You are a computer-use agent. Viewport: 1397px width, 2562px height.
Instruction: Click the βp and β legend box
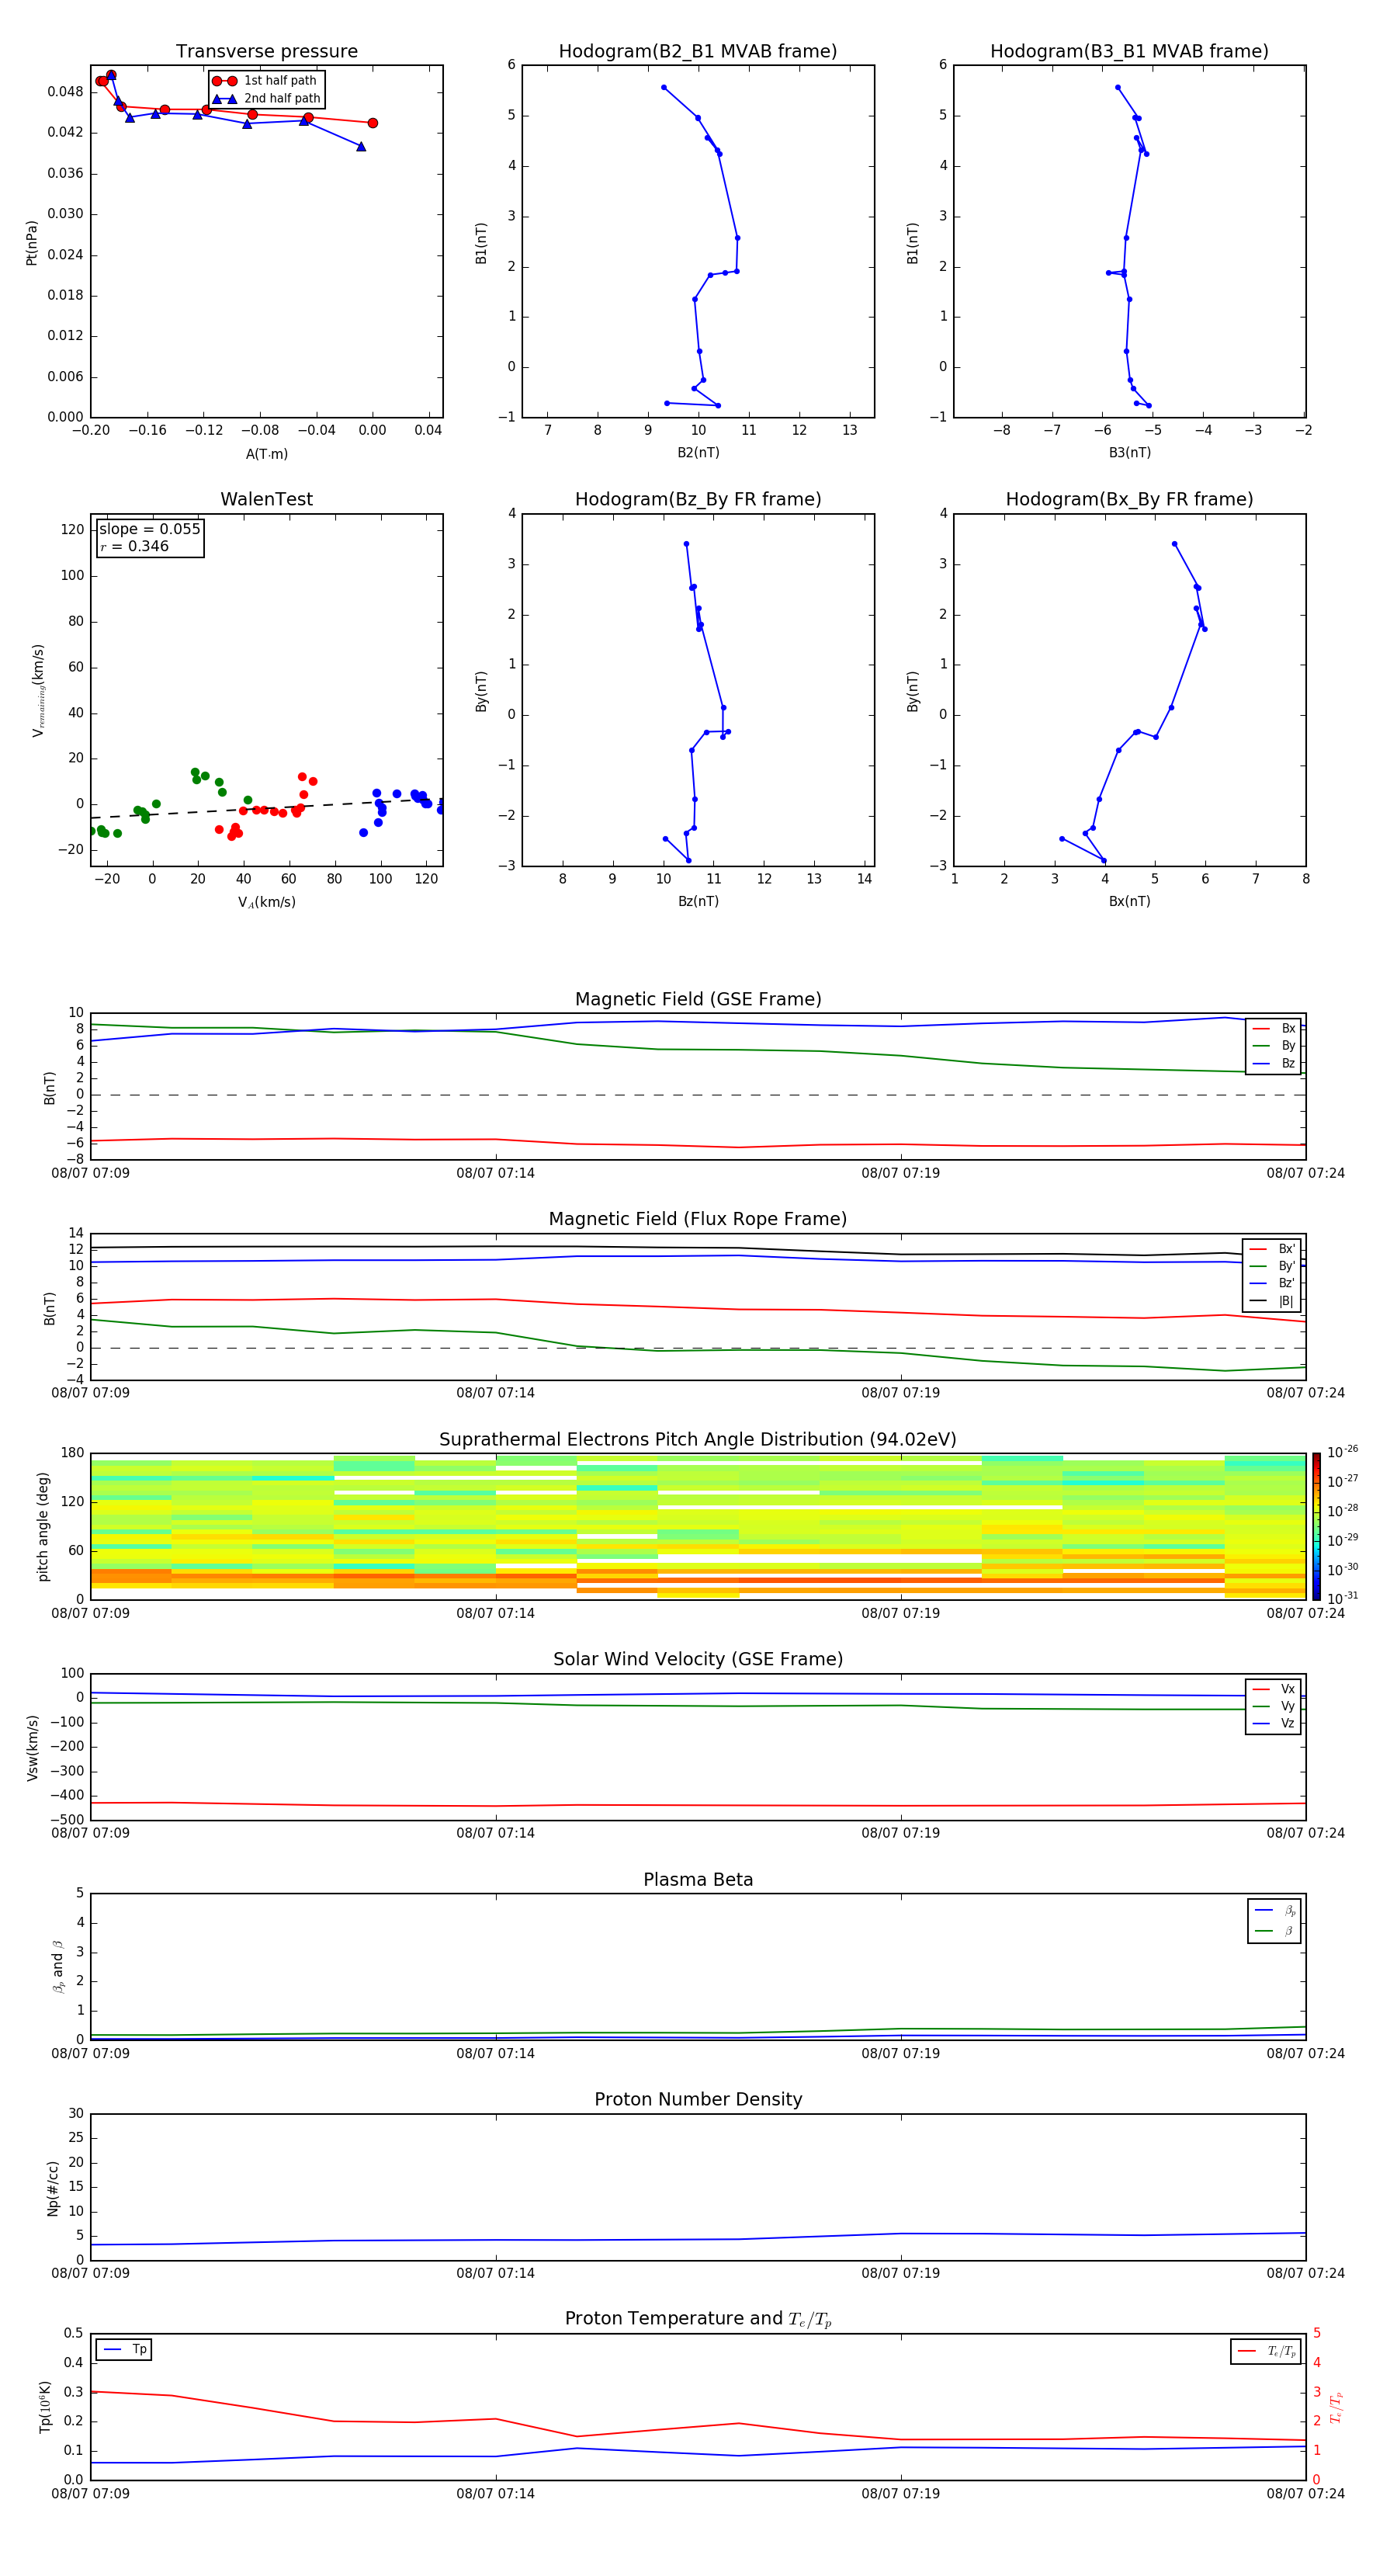pyautogui.click(x=1274, y=1921)
